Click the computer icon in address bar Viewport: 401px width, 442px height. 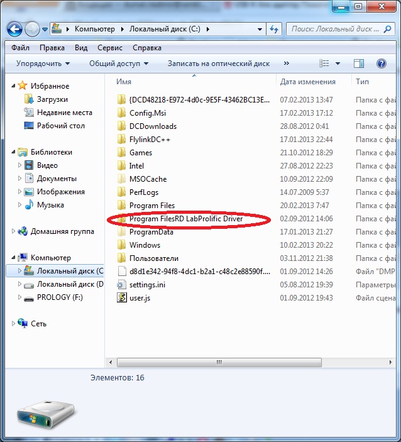(57, 29)
